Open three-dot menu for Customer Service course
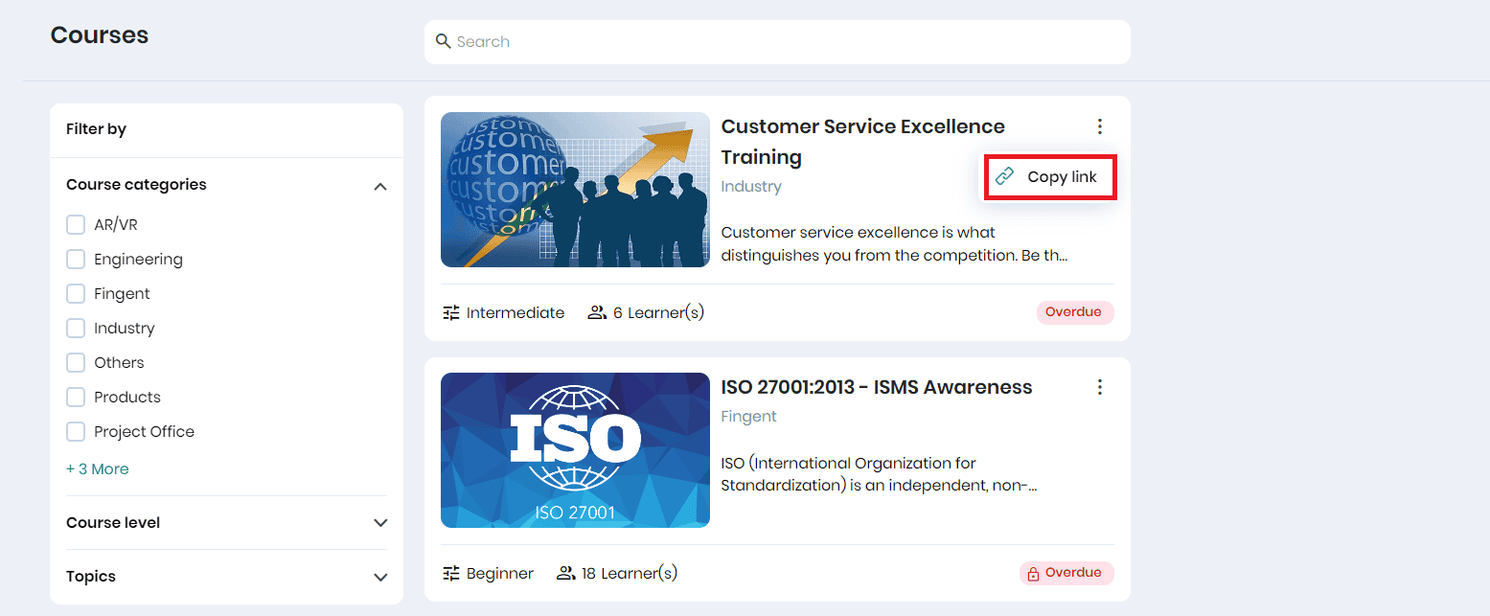This screenshot has width=1490, height=616. pos(1099,126)
